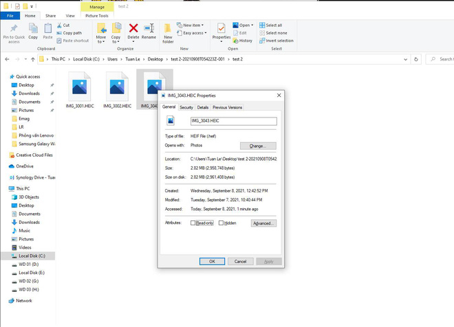This screenshot has width=454, height=327.
Task: Open the View ribbon tab
Action: (x=70, y=14)
